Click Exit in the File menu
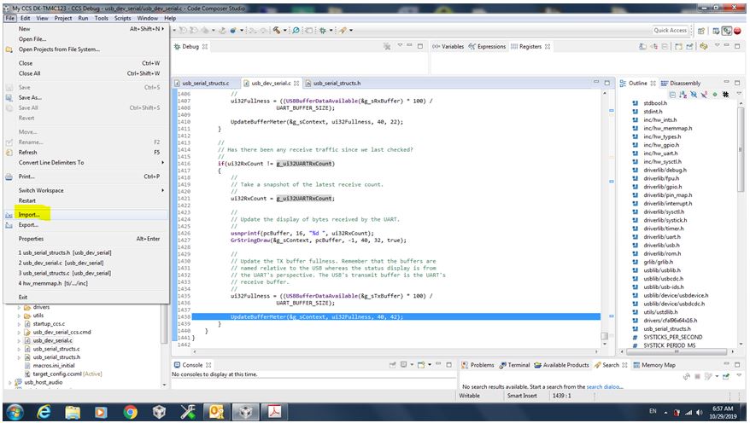This screenshot has height=423, width=750. pyautogui.click(x=86, y=297)
